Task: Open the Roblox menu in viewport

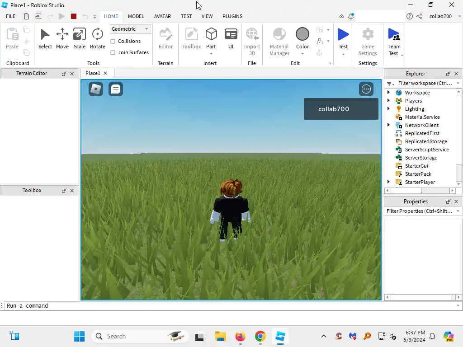Action: pyautogui.click(x=96, y=89)
